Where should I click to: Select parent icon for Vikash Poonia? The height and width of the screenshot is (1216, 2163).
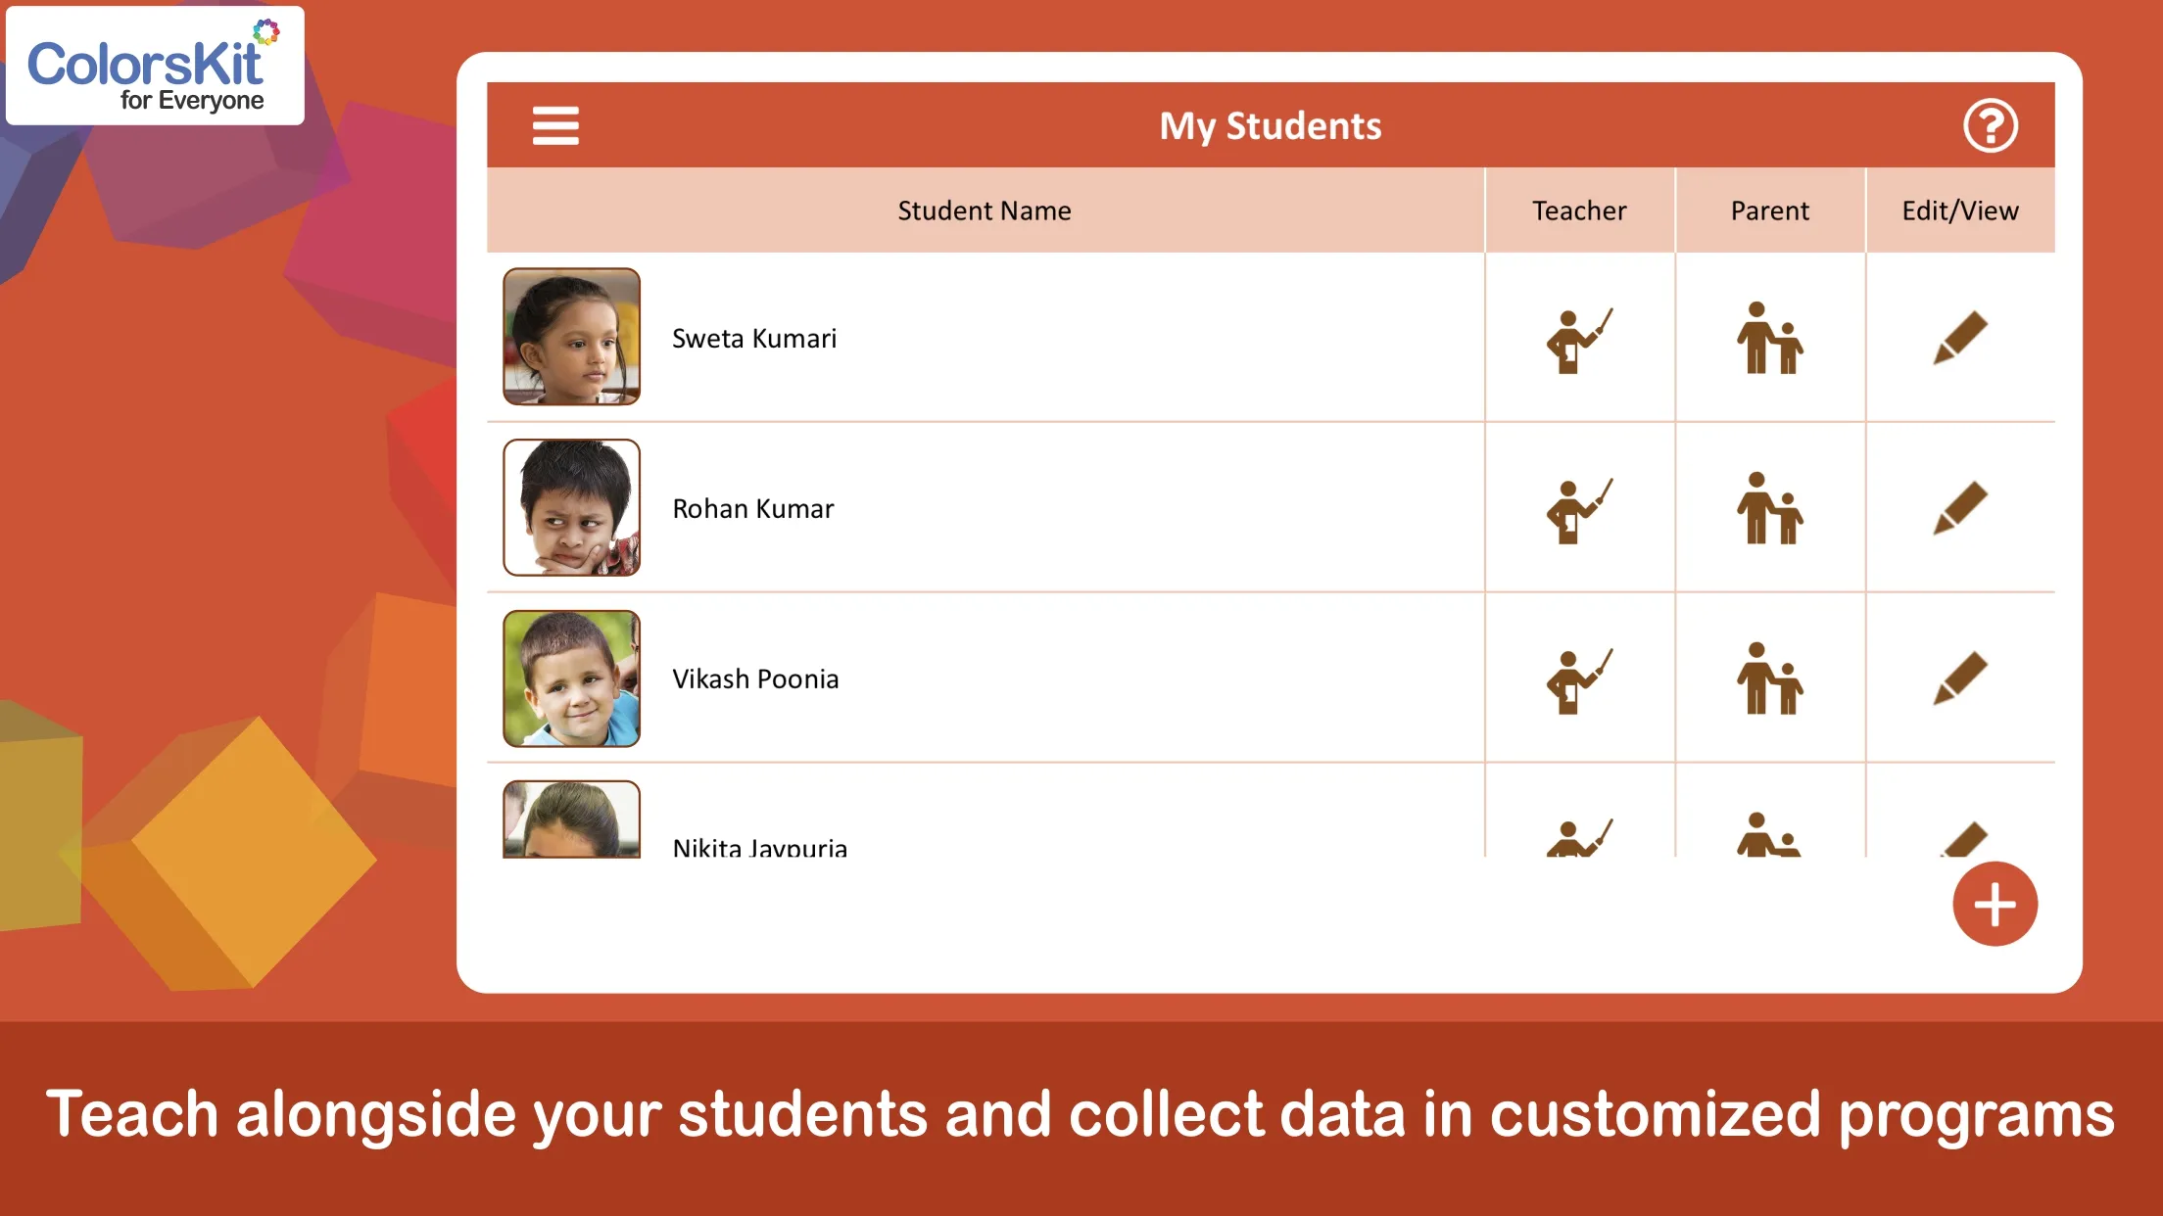[x=1769, y=679]
